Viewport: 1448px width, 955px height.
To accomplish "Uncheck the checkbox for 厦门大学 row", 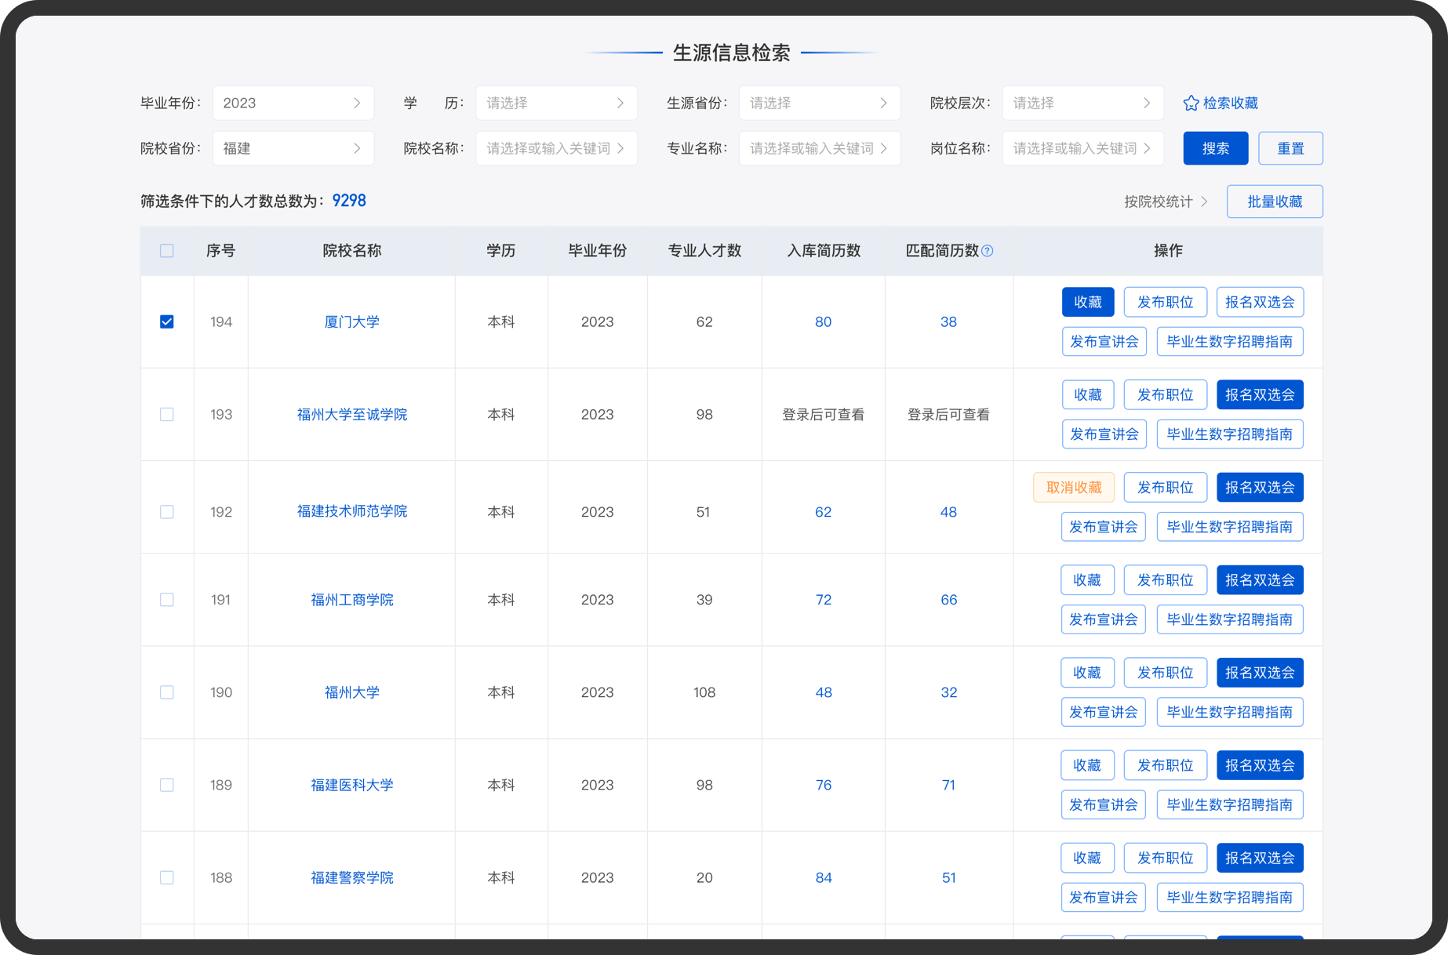I will click(x=167, y=321).
